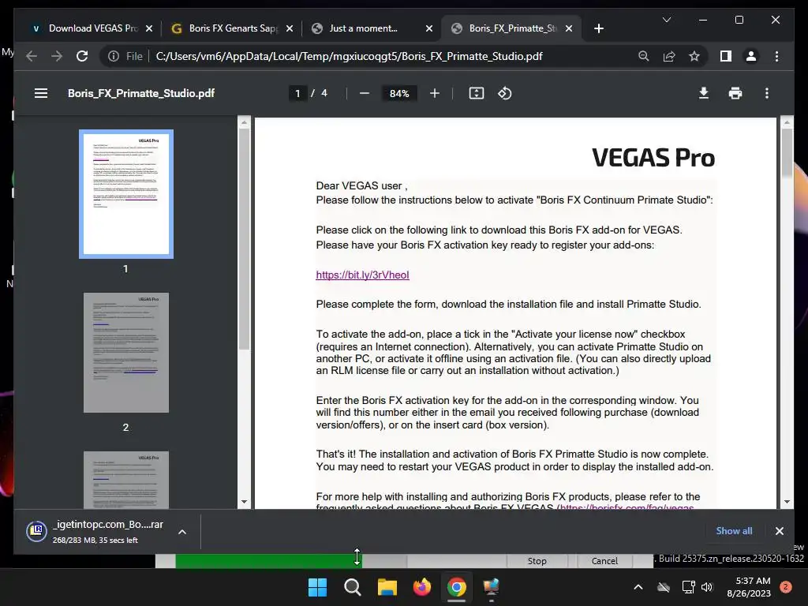Go forward in Chrome browser
808x606 pixels.
tap(57, 56)
